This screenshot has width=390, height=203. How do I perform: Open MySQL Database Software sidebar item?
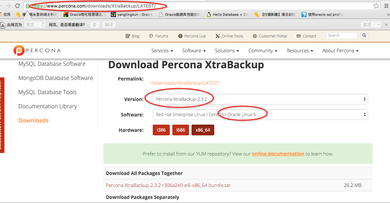52,64
